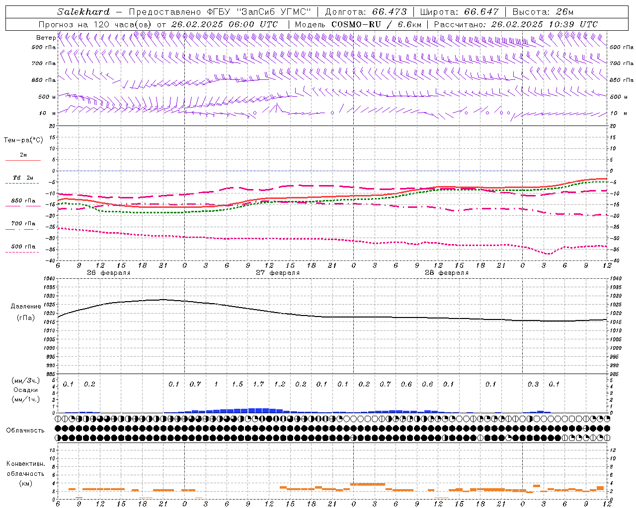Click the Конвективн. label
Image resolution: width=636 pixels, height=508 pixels.
pos(25,464)
